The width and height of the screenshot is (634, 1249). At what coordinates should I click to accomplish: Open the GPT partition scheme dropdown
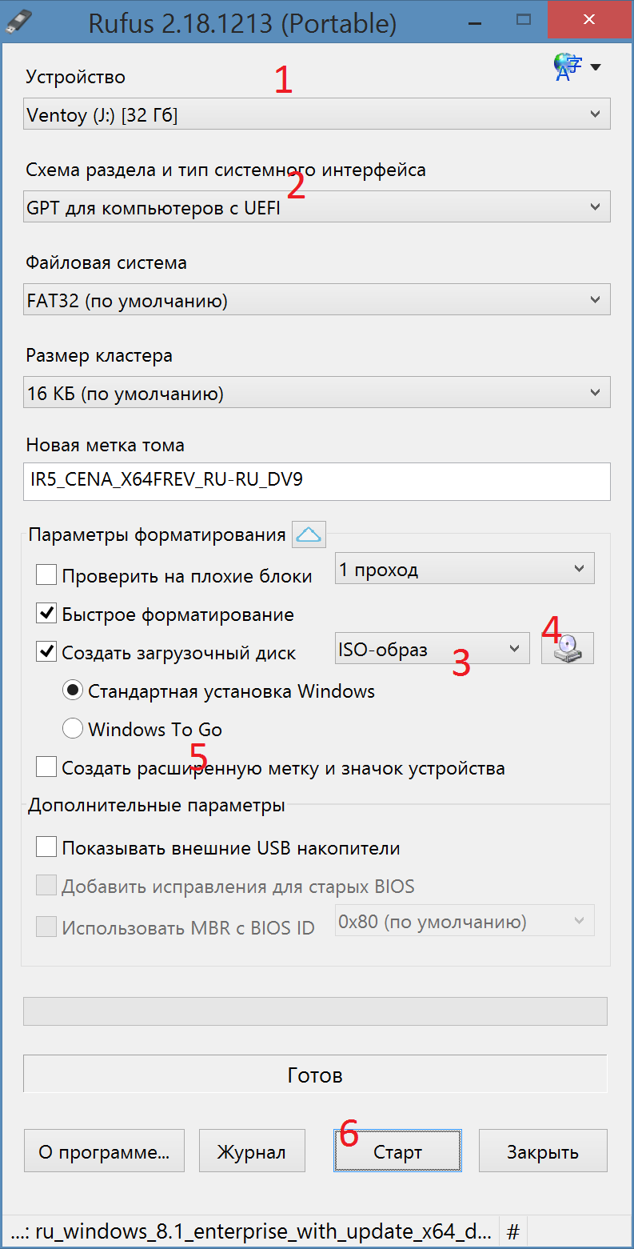click(x=317, y=207)
